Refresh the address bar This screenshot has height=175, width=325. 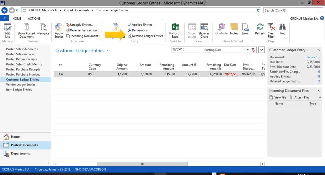258,10
